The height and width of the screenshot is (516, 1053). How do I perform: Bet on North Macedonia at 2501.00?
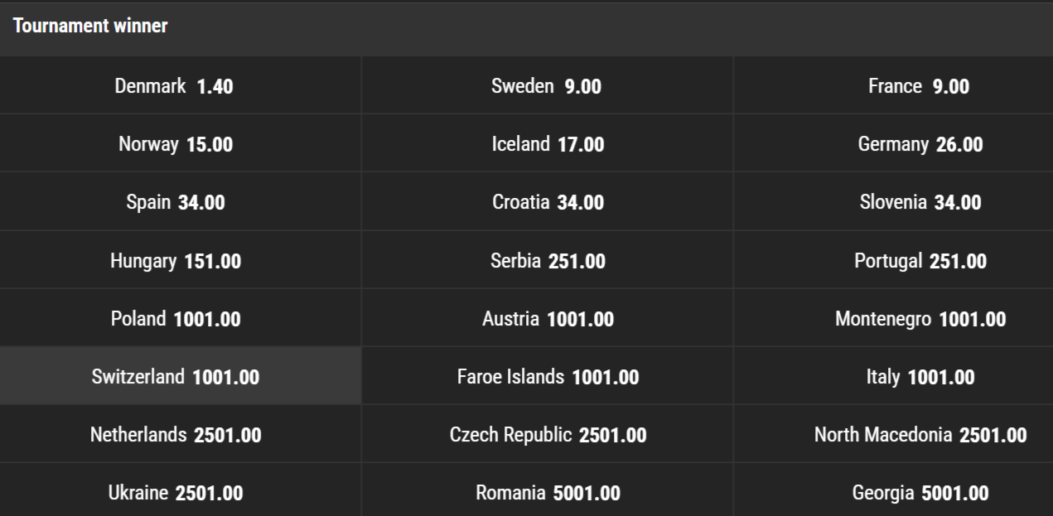pos(920,436)
